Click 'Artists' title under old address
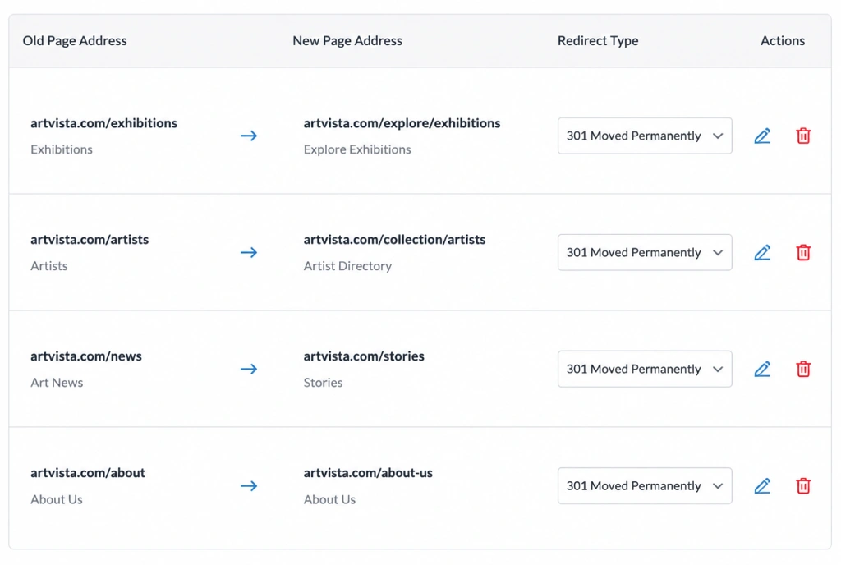 [x=48, y=266]
